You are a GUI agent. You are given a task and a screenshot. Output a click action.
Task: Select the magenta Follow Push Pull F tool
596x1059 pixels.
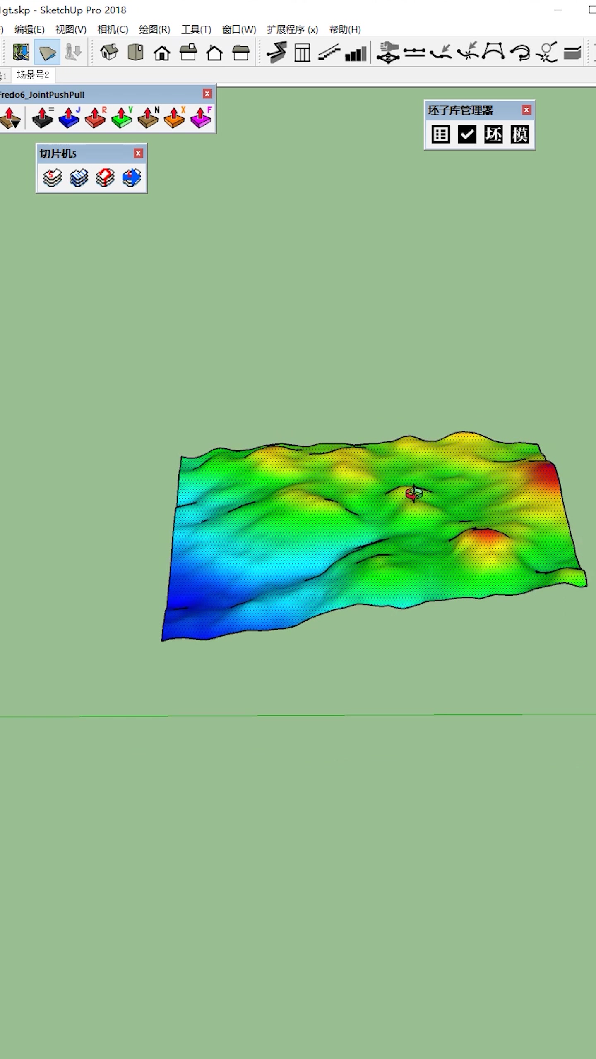pyautogui.click(x=201, y=118)
